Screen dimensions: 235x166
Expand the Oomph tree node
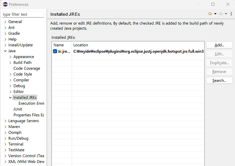5,133
